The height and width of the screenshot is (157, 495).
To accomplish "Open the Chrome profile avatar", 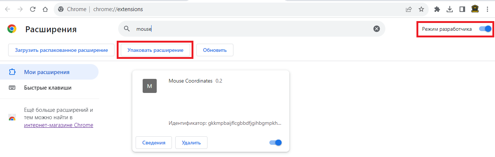I will coord(475,9).
